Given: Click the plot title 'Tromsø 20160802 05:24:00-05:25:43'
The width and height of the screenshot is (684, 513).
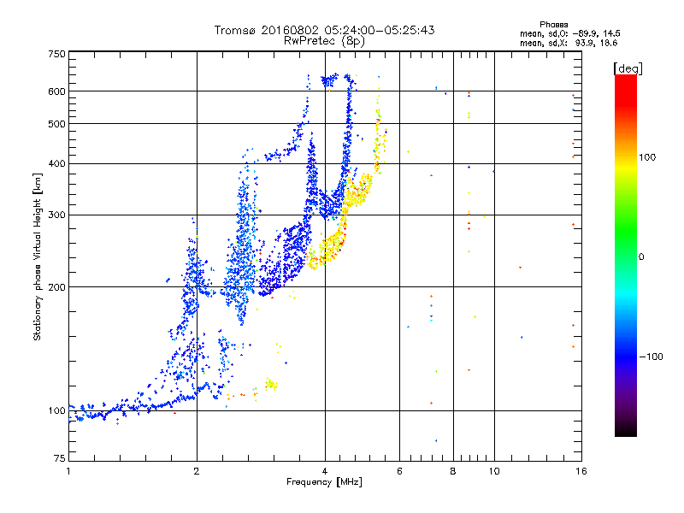Looking at the screenshot, I should pos(324,30).
